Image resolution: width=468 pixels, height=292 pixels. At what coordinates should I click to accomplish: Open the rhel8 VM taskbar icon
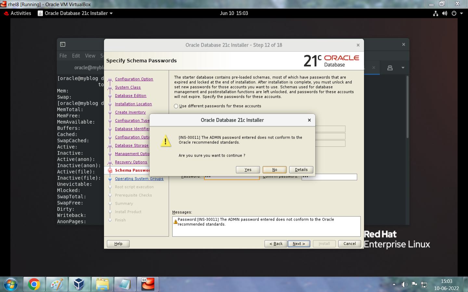click(148, 285)
